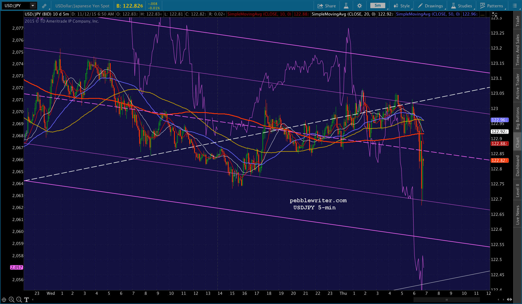Click the Share button

coord(327,6)
